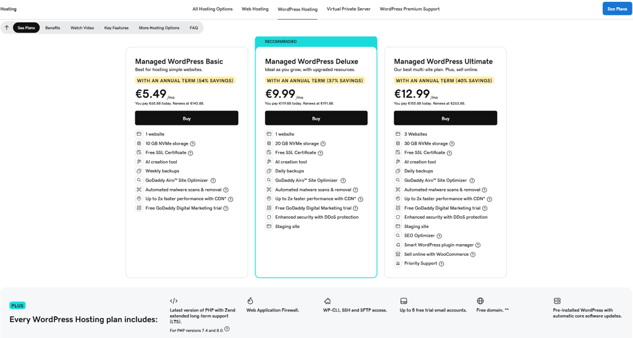Screen dimensions: 633x338
Task: Open GoDaddy Airo Site Optimizer info in Deluxe plan
Action: coord(343,180)
